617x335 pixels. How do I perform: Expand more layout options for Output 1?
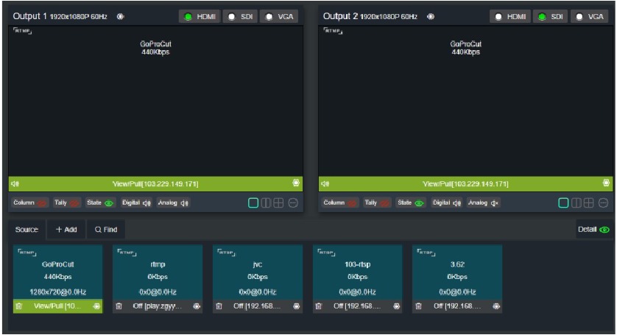(293, 203)
